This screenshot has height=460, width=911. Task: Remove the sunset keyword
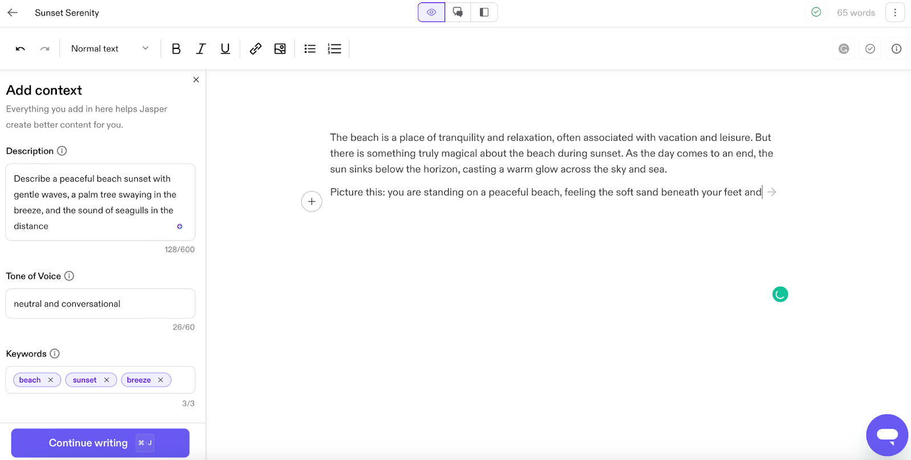[x=106, y=380]
